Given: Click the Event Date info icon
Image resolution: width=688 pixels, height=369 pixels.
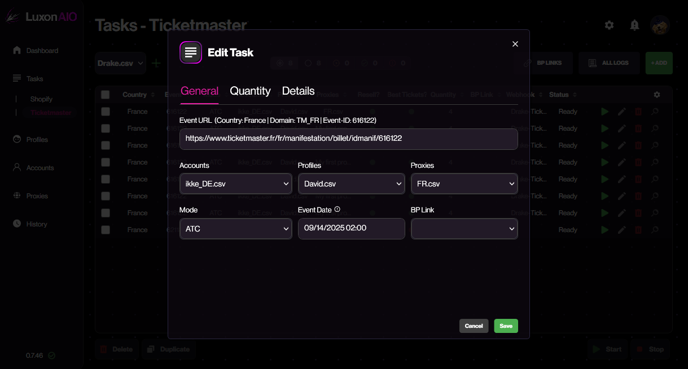Looking at the screenshot, I should tap(338, 210).
